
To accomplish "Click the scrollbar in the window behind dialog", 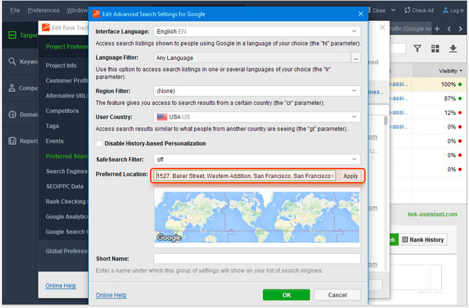I will pos(386,120).
